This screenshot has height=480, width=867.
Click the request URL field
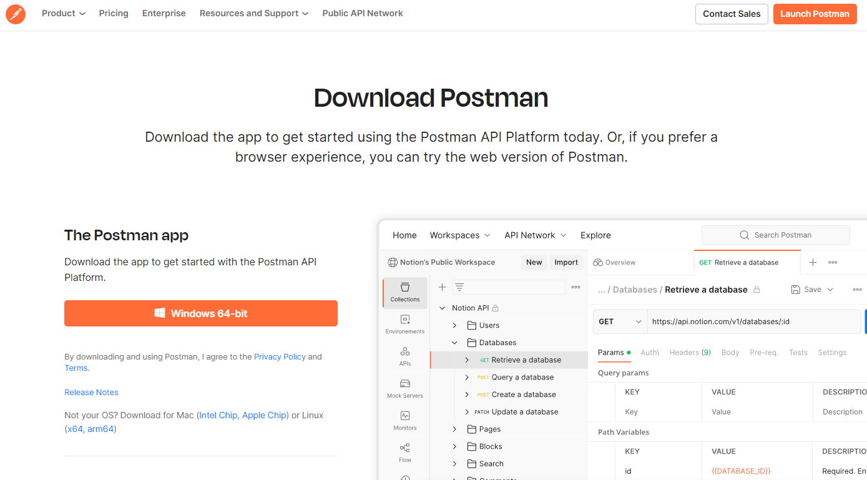[754, 321]
